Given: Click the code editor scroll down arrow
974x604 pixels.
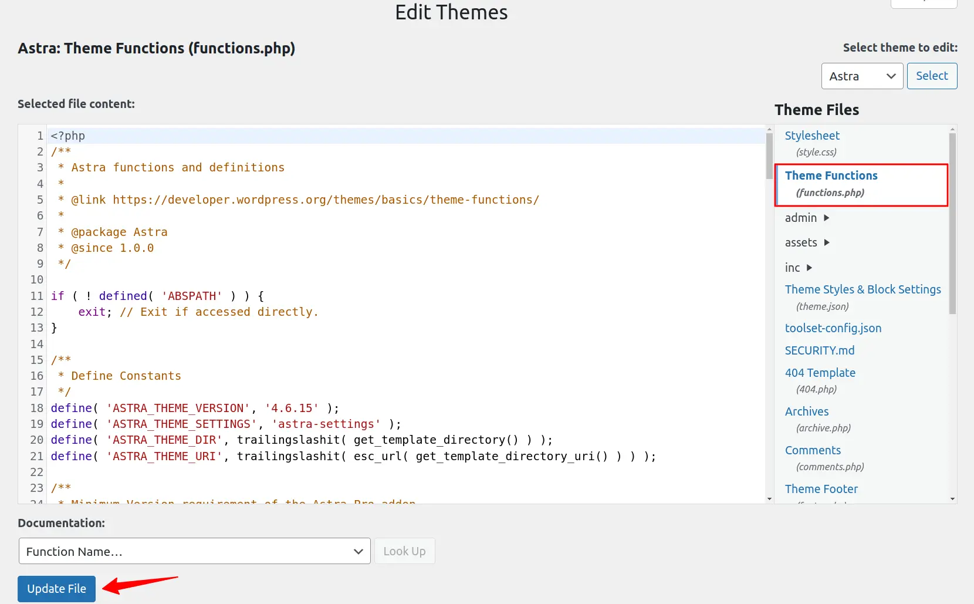Looking at the screenshot, I should coord(769,499).
